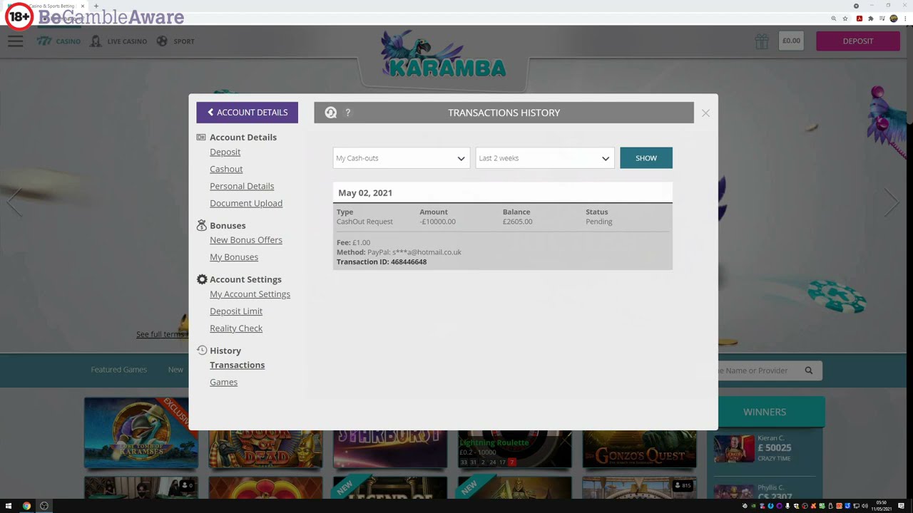Open My Bonuses
The width and height of the screenshot is (913, 513).
(234, 257)
